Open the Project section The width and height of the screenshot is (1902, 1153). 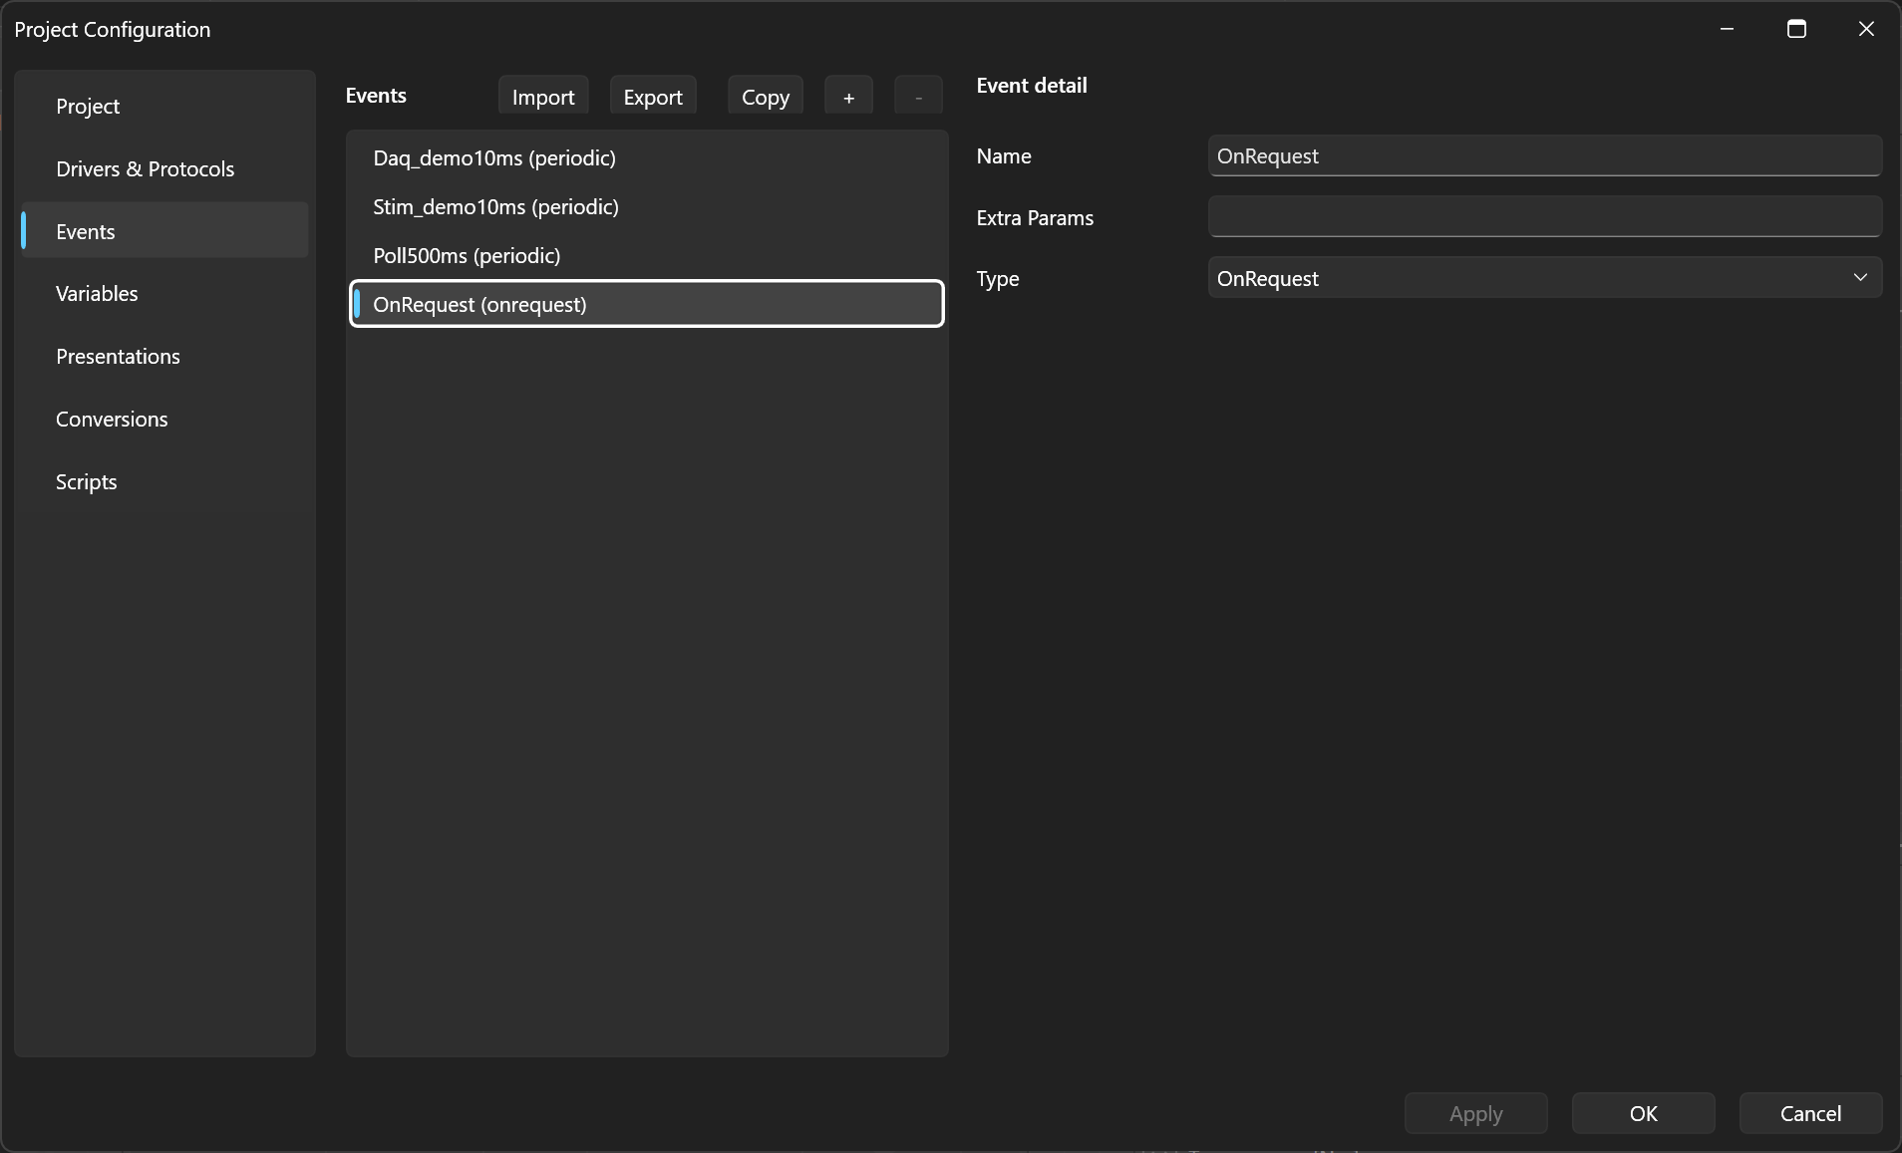[x=164, y=107]
